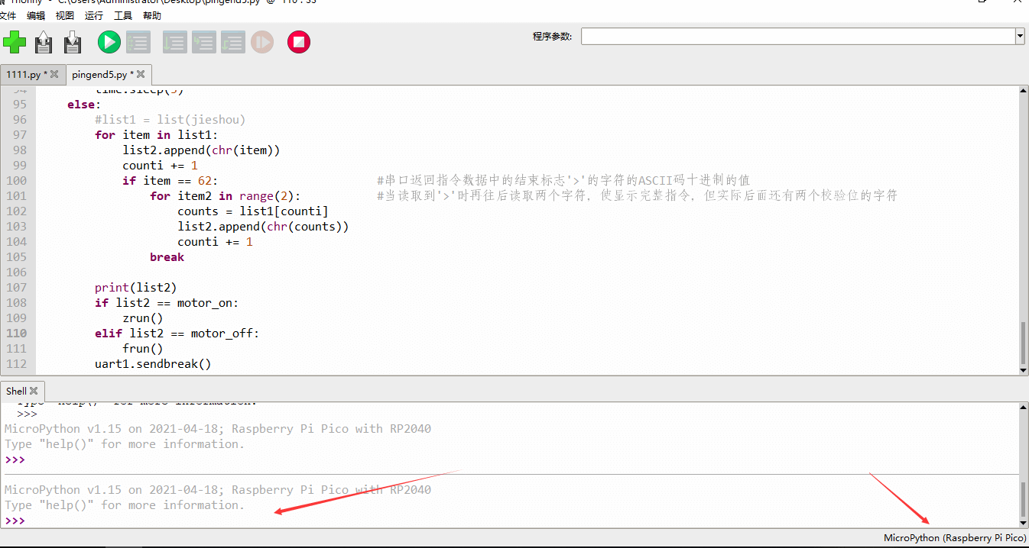Click the line 'elif list2 == motor_off:'
Image resolution: width=1029 pixels, height=548 pixels.
click(x=177, y=333)
